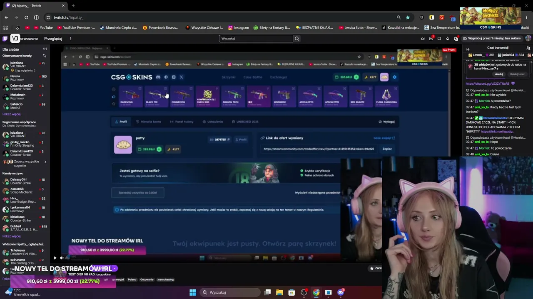This screenshot has height=299, width=533.
Task: Open the Twitch bits icon
Action: click(x=448, y=39)
